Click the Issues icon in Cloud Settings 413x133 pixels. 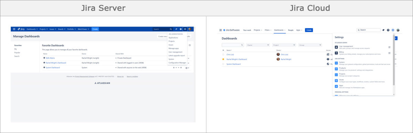pyautogui.click(x=336, y=80)
